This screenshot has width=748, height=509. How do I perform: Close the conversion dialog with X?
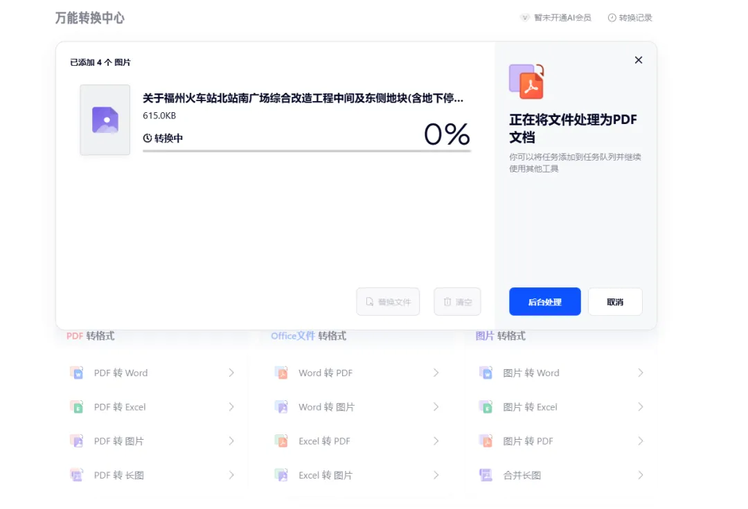(x=639, y=60)
